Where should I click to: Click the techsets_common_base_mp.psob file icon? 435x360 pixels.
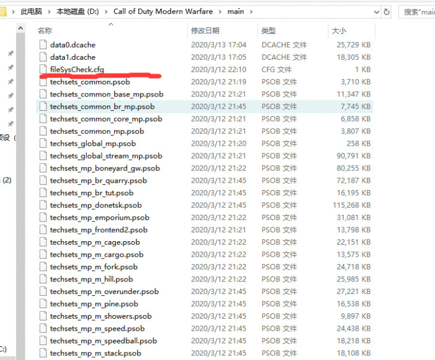click(43, 94)
